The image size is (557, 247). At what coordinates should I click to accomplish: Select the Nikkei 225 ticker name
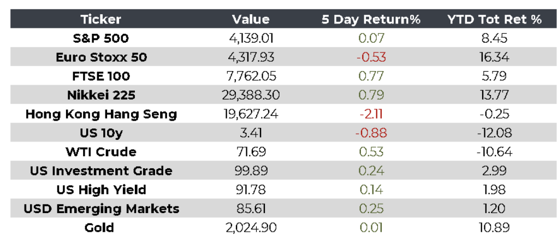(x=101, y=95)
